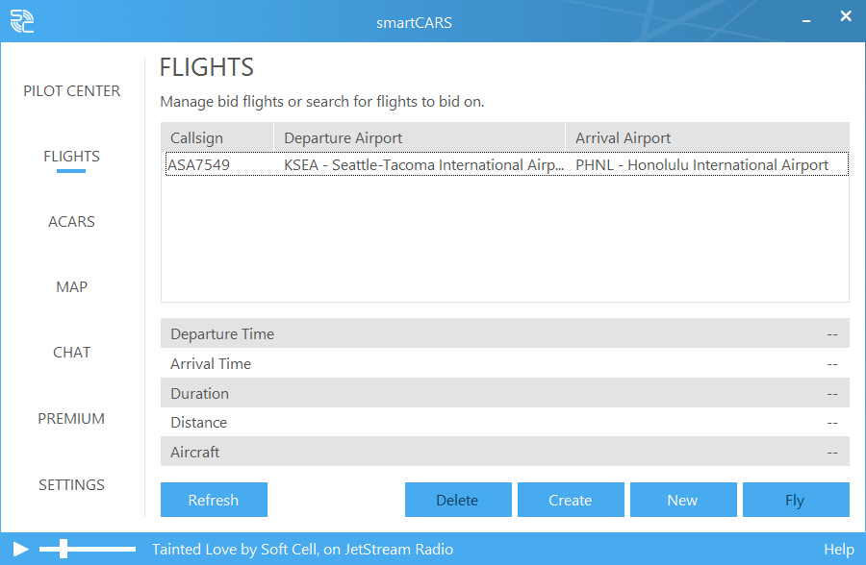Viewport: 866px width, 565px height.
Task: Adjust the radio volume slider
Action: [x=64, y=550]
